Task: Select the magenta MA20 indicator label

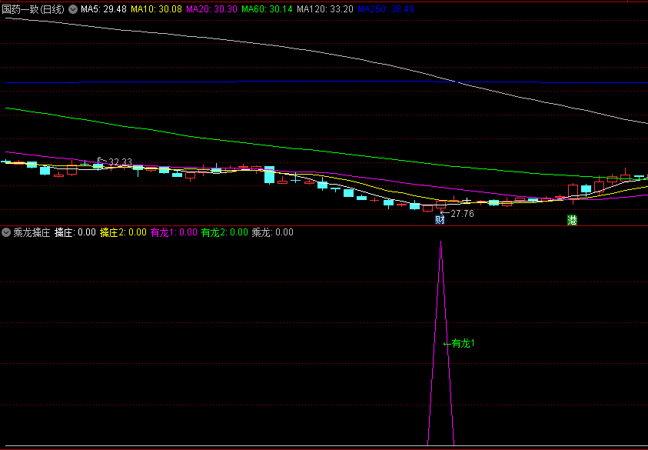Action: point(212,9)
